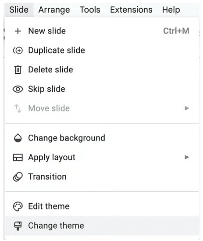The image size is (203, 241).
Task: Click the up-down arrows Move slide icon
Action: point(18,108)
